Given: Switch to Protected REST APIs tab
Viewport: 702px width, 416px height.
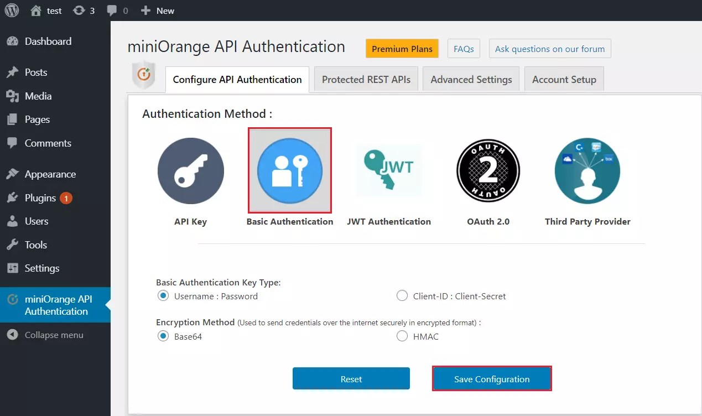Looking at the screenshot, I should pyautogui.click(x=366, y=80).
